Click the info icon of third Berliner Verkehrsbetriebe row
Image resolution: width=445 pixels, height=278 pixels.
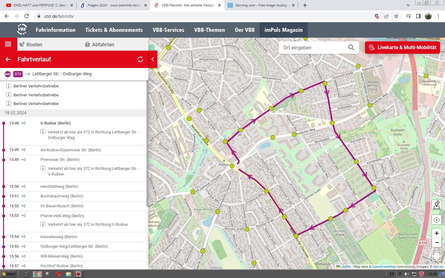pyautogui.click(x=9, y=103)
